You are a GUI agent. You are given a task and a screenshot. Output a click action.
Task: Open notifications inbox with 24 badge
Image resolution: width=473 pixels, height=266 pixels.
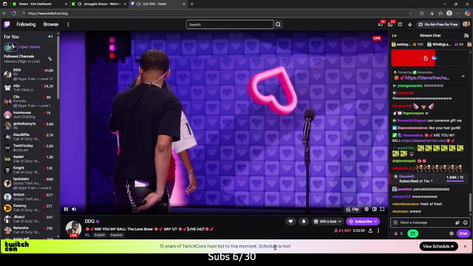tap(390, 24)
